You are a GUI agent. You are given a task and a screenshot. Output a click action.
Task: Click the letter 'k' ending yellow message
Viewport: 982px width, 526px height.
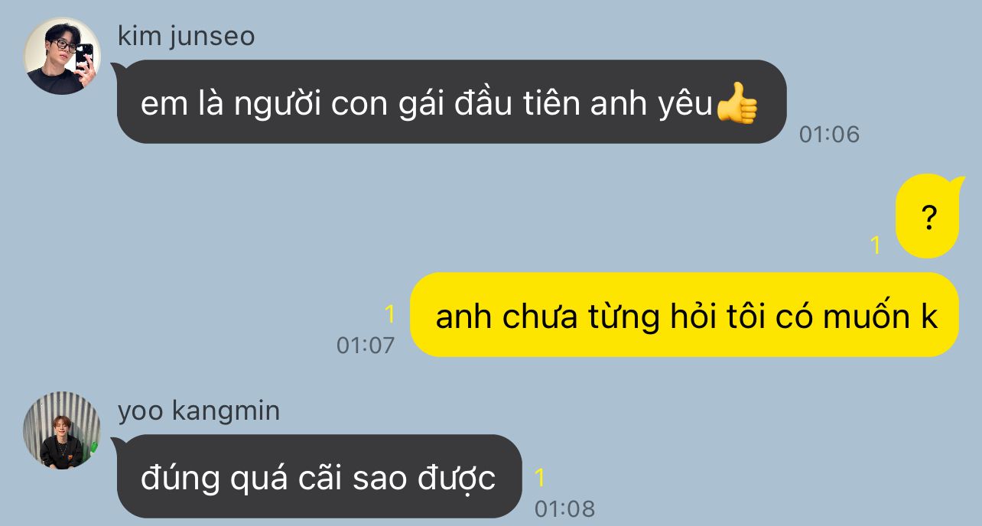928,317
